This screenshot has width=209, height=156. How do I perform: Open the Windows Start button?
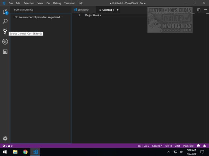[5, 152]
